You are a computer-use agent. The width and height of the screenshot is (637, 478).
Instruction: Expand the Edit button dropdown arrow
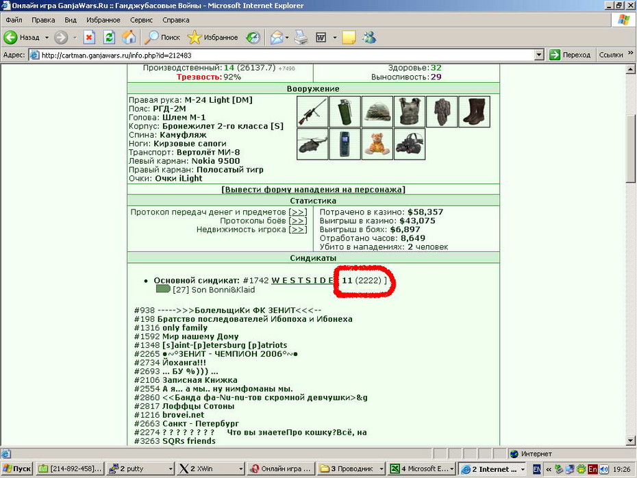(x=335, y=38)
